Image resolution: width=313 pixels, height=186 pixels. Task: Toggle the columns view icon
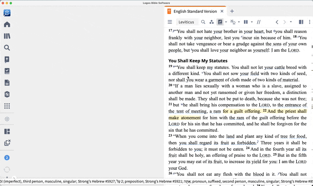(x=246, y=22)
